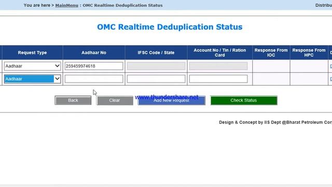Image resolution: width=332 pixels, height=187 pixels.
Task: Open the highlighted second row Request Type dropdown
Action: (x=32, y=79)
